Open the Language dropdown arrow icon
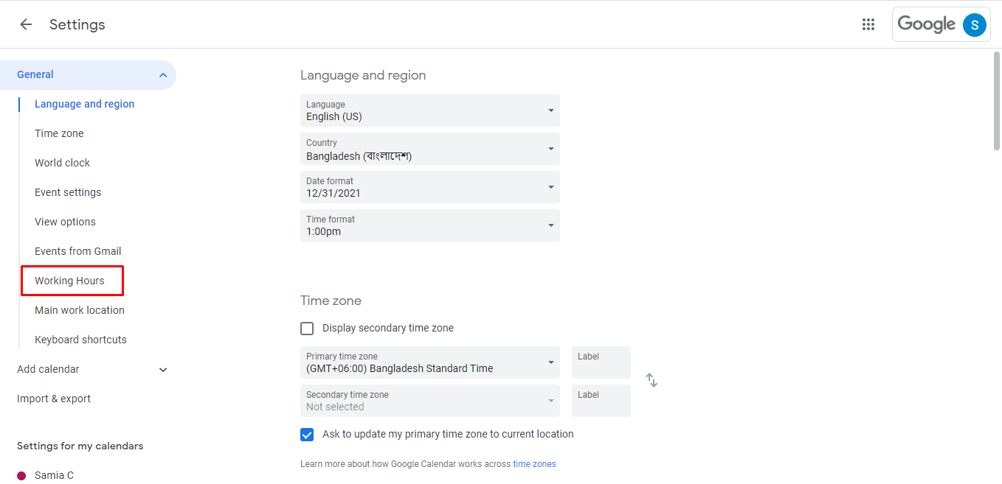1002x484 pixels. pyautogui.click(x=550, y=111)
